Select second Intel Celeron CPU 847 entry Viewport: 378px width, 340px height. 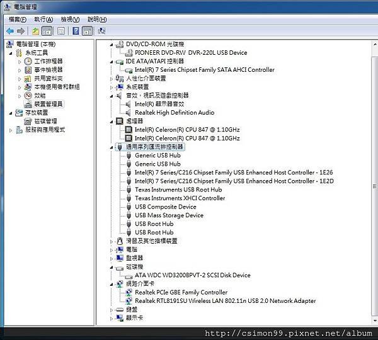(x=187, y=139)
